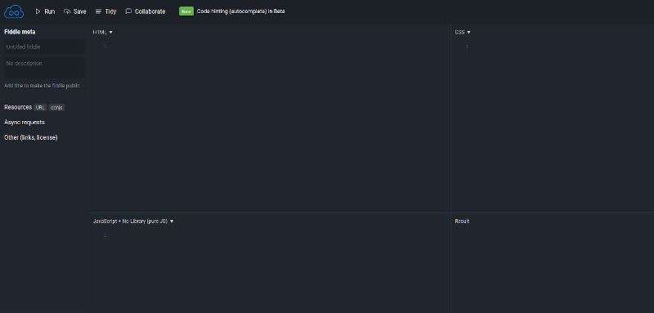Click the Untitled fiddle title field

(44, 47)
